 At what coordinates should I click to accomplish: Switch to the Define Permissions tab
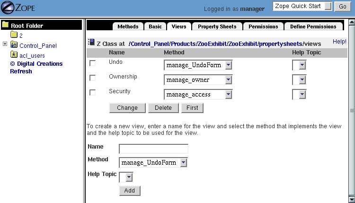click(313, 26)
